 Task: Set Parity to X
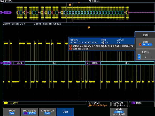tap(139, 57)
